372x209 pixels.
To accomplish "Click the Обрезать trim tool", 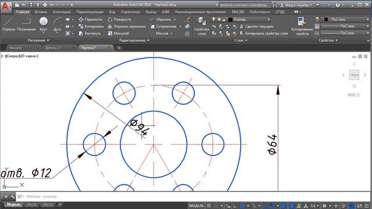I will [x=160, y=19].
